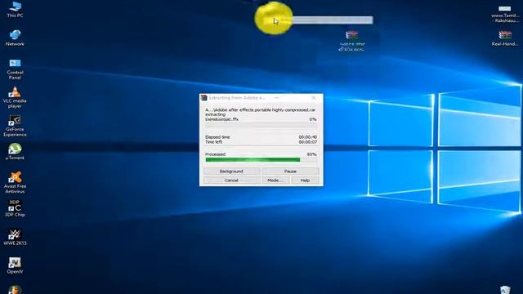Select the Real-Hand archive on desktop
523x294 pixels.
click(x=505, y=38)
